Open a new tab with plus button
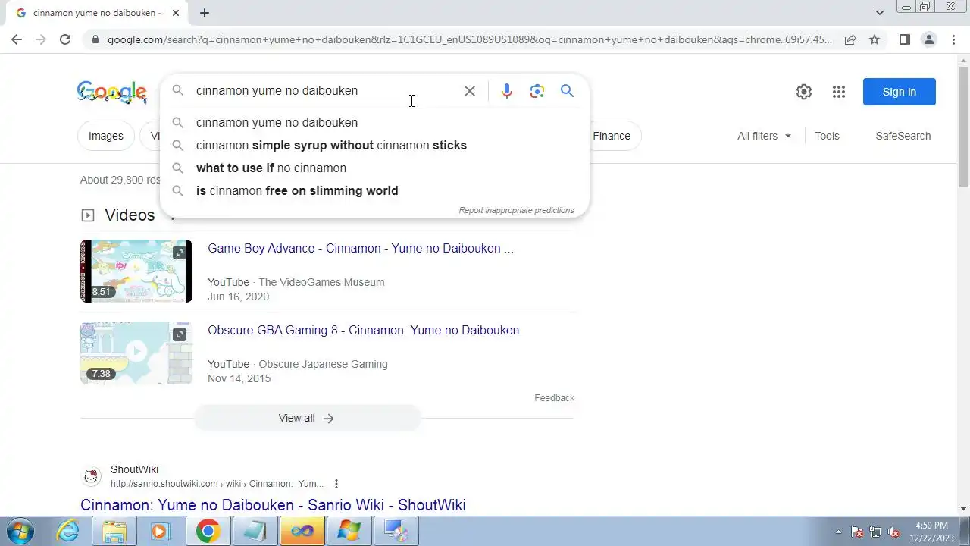 point(205,13)
